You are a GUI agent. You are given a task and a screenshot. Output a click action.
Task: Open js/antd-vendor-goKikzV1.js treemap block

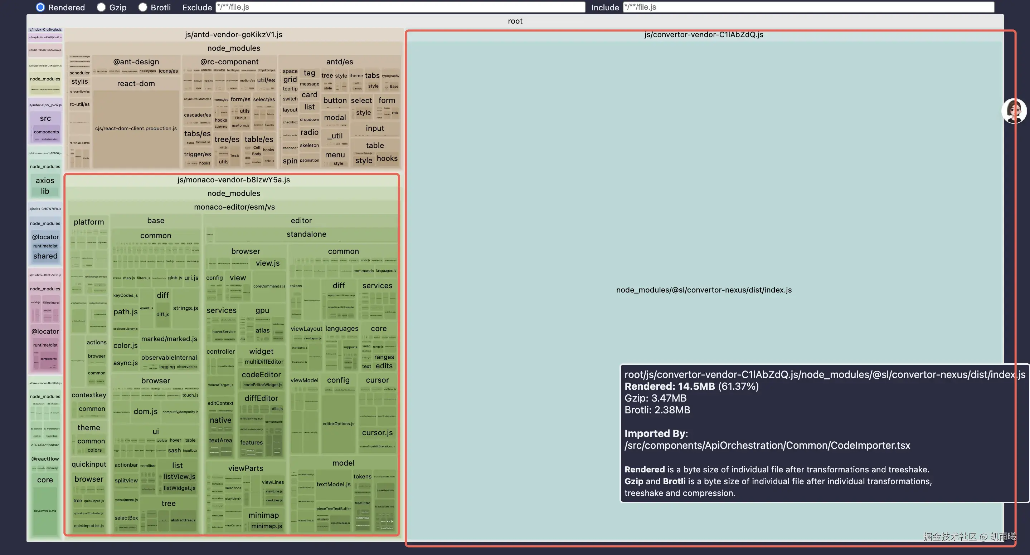pyautogui.click(x=233, y=35)
